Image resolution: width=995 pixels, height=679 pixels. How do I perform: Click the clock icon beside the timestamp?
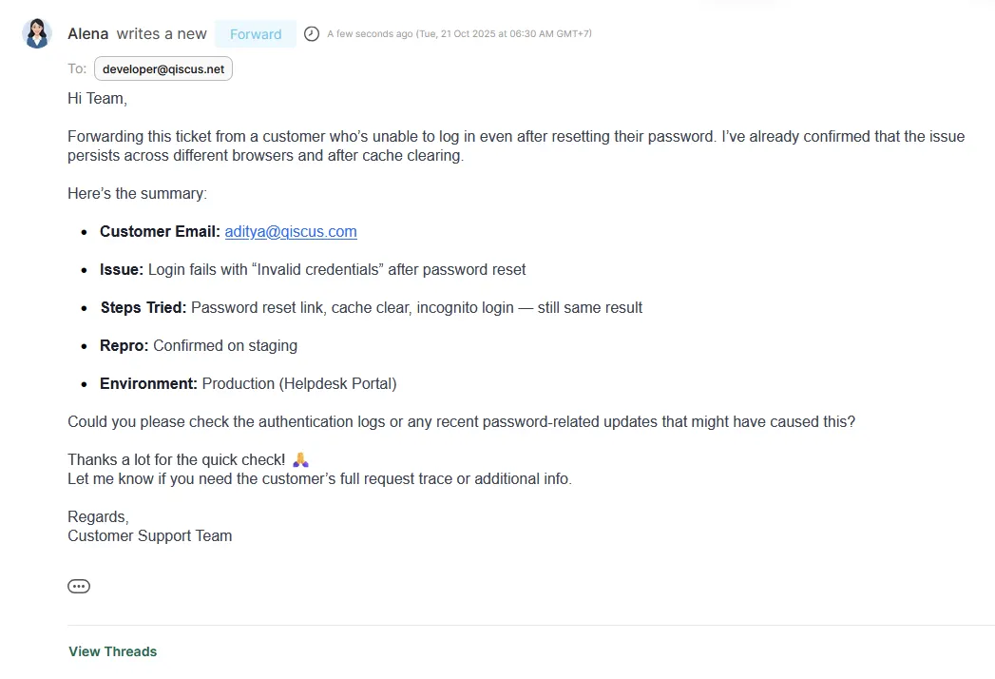[312, 34]
